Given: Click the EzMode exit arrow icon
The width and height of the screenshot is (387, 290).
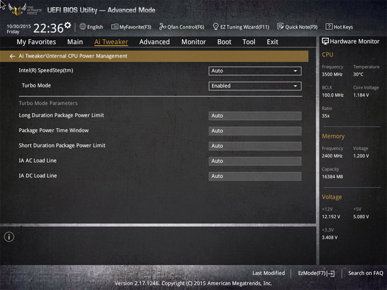Looking at the screenshot, I should pos(331,273).
